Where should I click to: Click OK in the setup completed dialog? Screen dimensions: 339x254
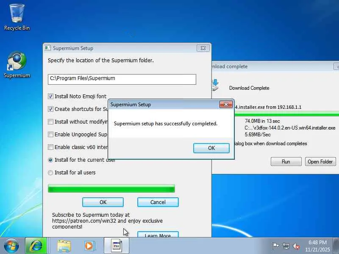coord(211,148)
